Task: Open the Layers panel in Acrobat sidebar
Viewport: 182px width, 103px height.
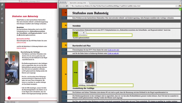Action: (x=2, y=18)
